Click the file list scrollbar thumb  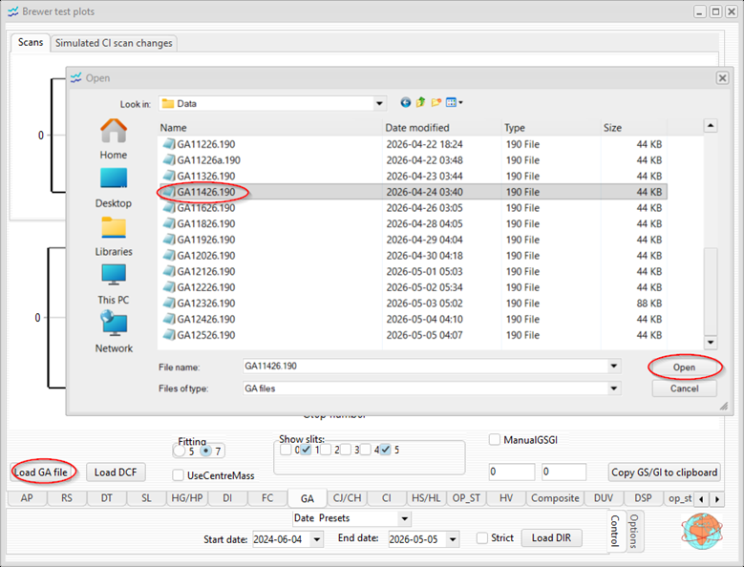[x=711, y=291]
